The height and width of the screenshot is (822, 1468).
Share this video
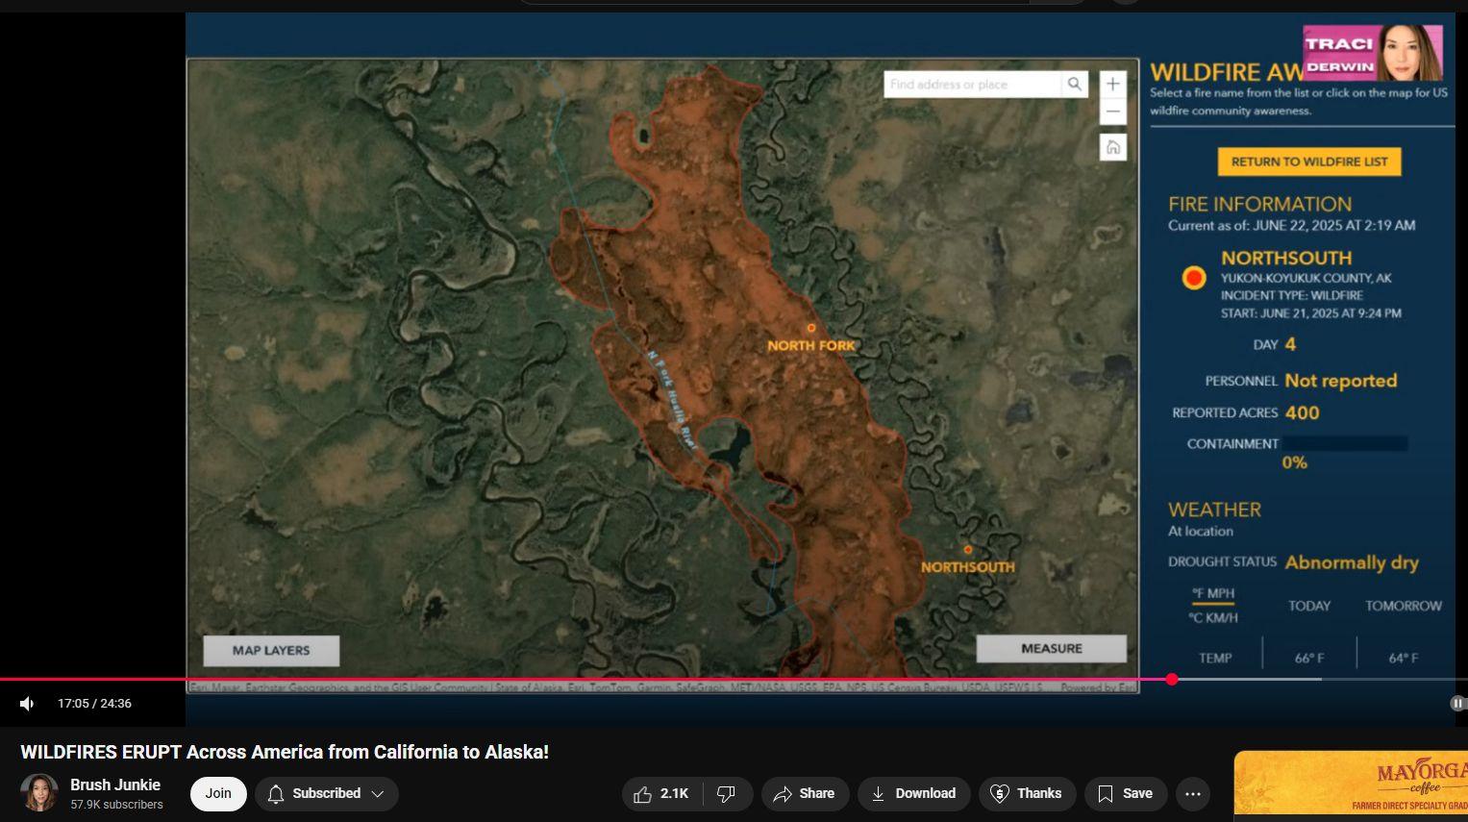pyautogui.click(x=805, y=793)
